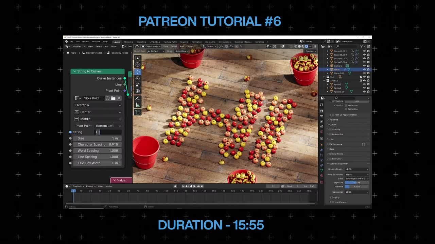The image size is (435, 244).
Task: Toggle the Refractive checkbox
Action: 346,109
